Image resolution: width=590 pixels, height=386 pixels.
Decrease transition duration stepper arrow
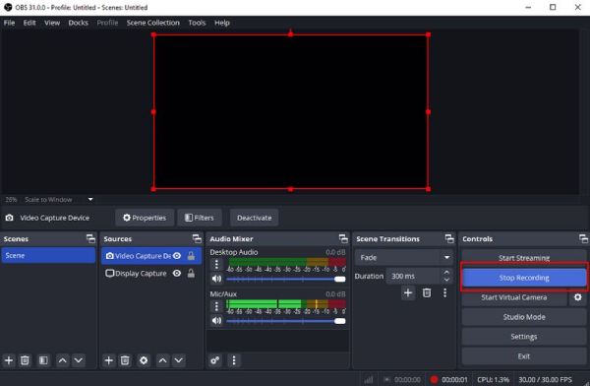point(446,280)
